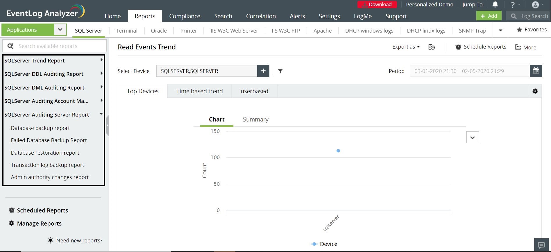
Task: Open Database backup report
Action: [x=40, y=128]
